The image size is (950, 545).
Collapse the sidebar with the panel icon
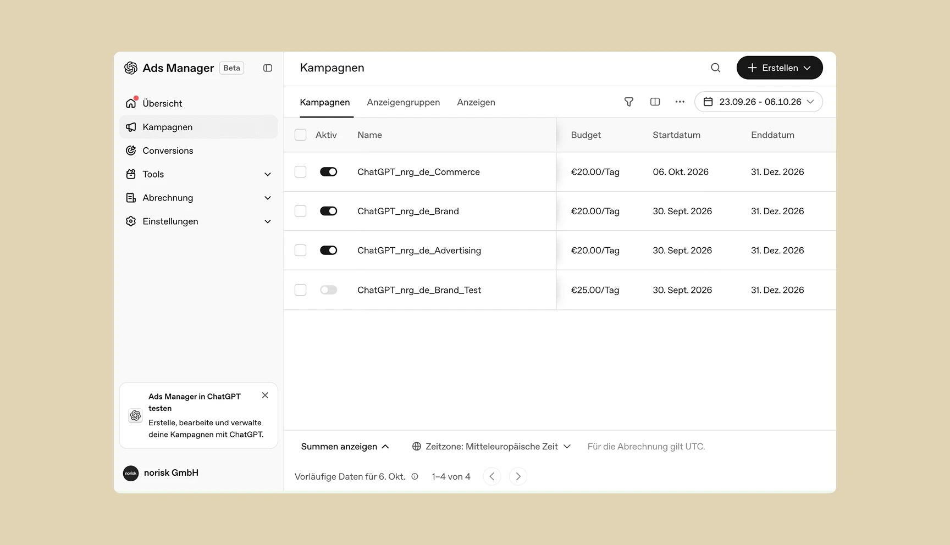coord(268,68)
